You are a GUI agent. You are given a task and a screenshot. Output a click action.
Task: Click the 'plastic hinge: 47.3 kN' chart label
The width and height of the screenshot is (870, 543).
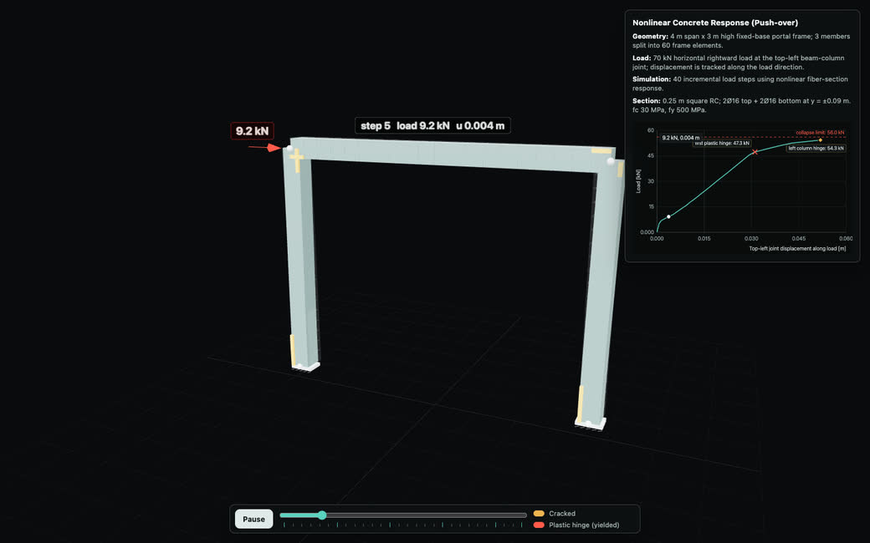pos(721,143)
